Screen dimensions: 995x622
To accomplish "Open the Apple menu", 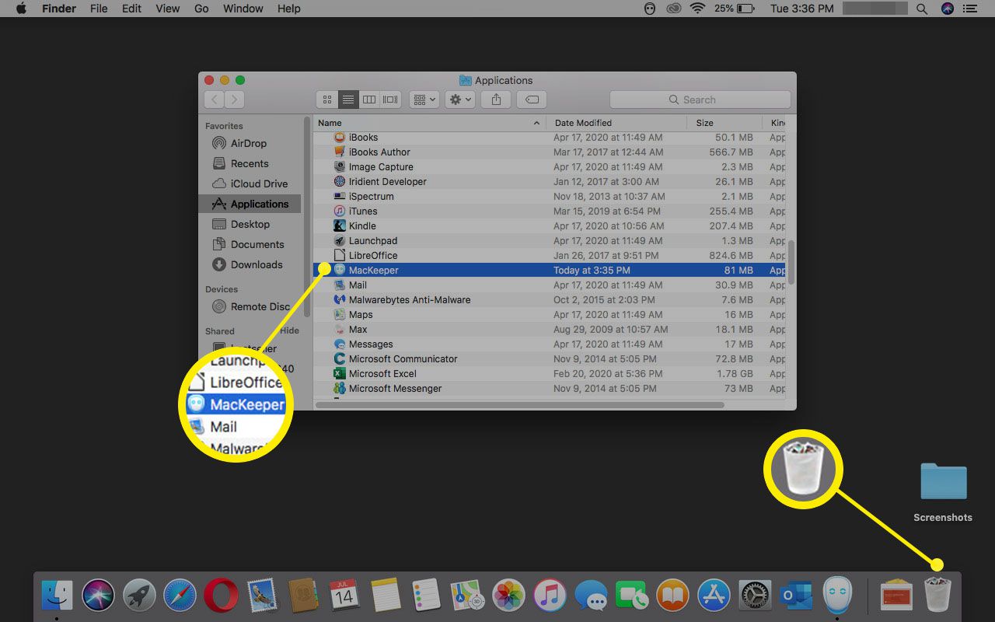I will tap(22, 9).
